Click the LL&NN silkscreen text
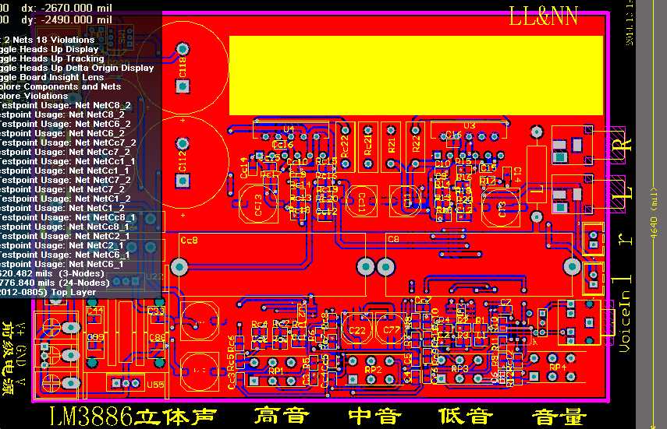The image size is (667, 429). point(543,16)
